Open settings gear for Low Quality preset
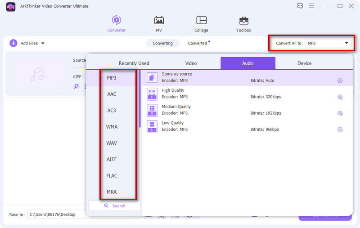 [x=340, y=130]
